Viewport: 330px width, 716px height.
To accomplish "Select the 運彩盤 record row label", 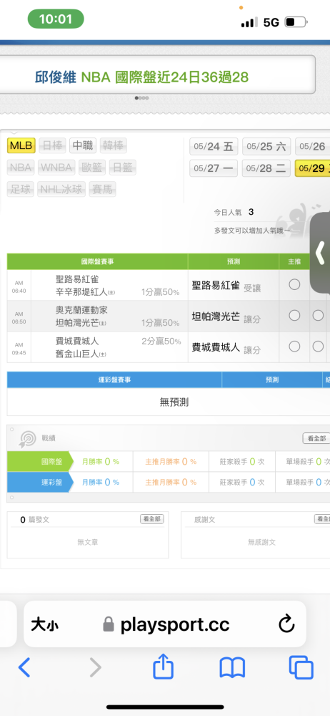I will [x=40, y=482].
